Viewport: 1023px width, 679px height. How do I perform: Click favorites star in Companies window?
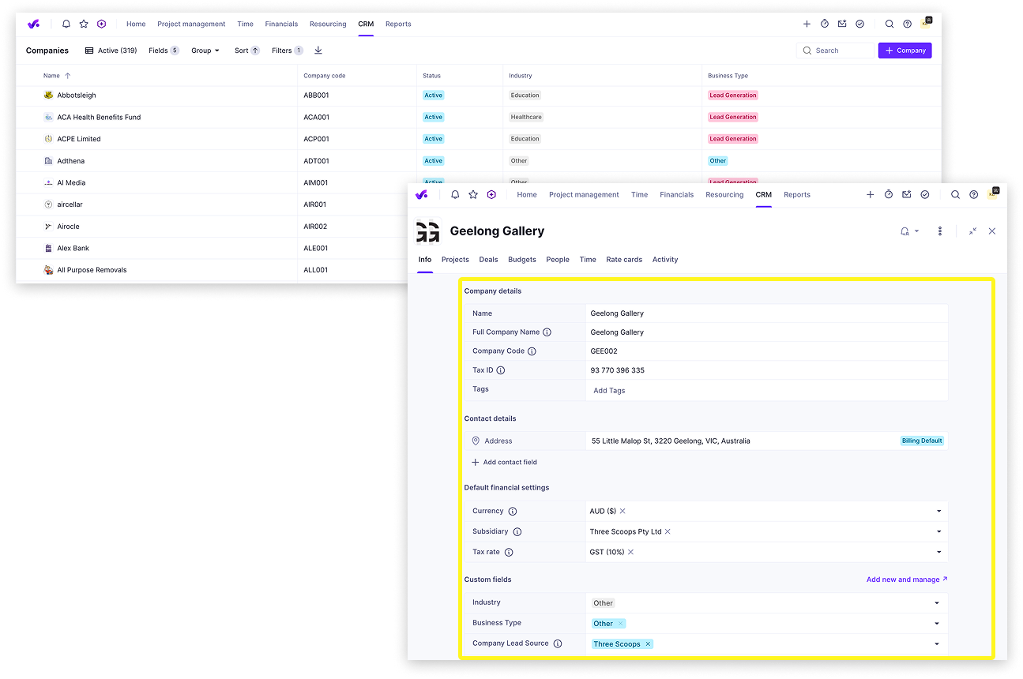(84, 24)
